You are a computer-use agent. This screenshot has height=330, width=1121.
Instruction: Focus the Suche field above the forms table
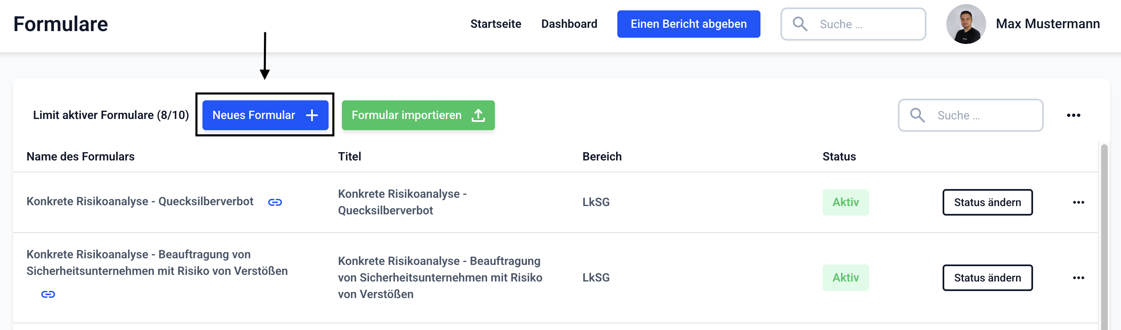coord(984,115)
